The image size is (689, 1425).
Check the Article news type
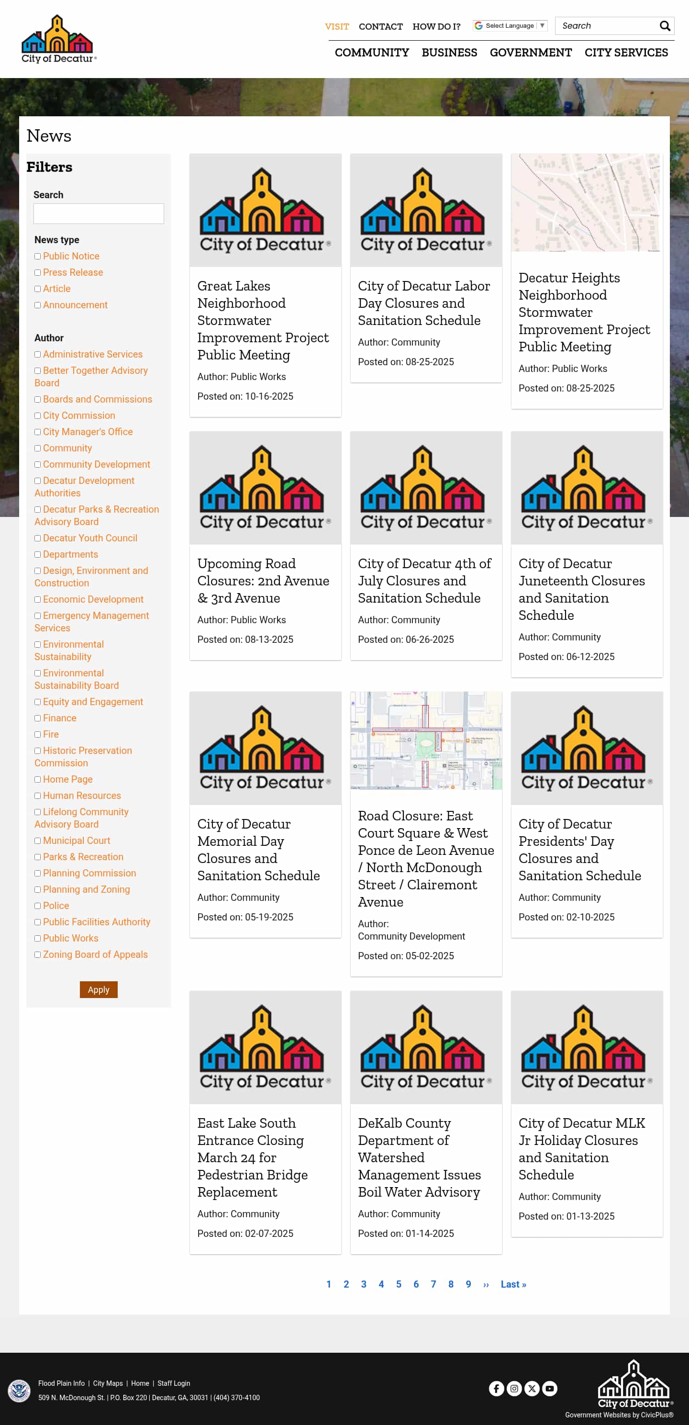click(38, 289)
